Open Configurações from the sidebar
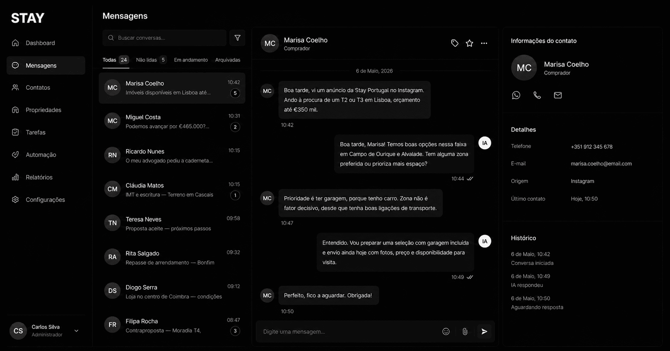This screenshot has width=670, height=351. click(x=46, y=199)
